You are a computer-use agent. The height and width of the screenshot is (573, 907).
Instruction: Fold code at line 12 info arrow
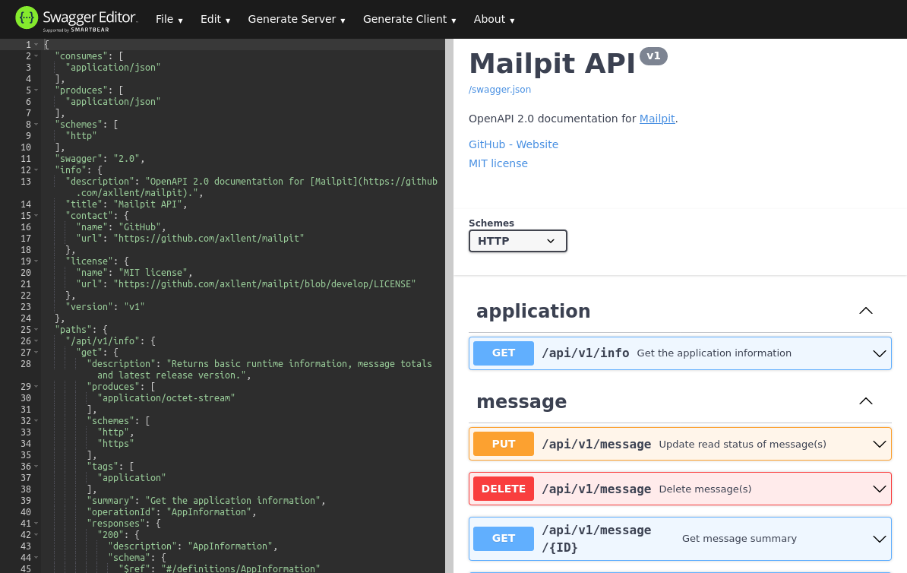[x=36, y=170]
